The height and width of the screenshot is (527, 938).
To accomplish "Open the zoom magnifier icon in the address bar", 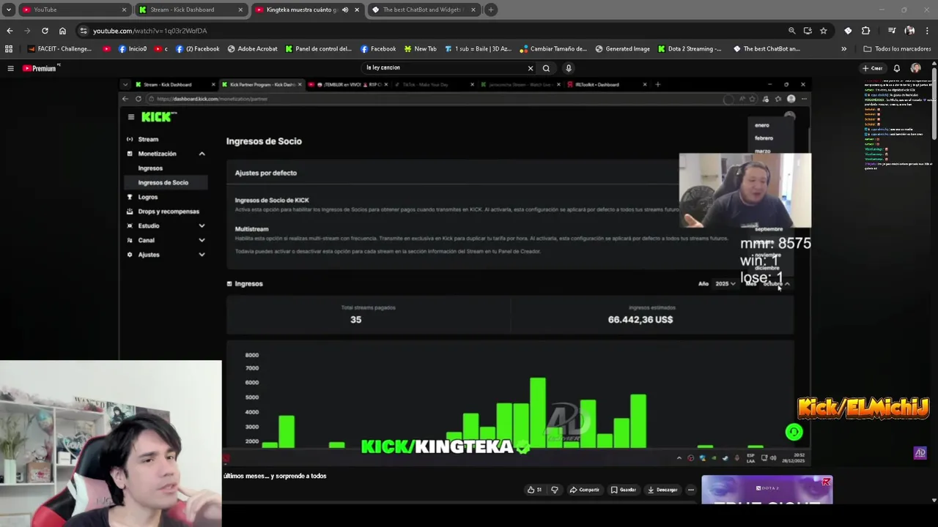I will pos(791,31).
